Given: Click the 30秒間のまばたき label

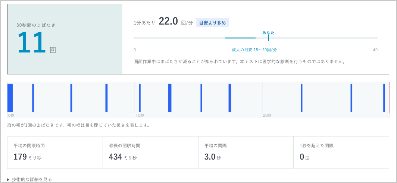Looking at the screenshot, I should pyautogui.click(x=36, y=25).
